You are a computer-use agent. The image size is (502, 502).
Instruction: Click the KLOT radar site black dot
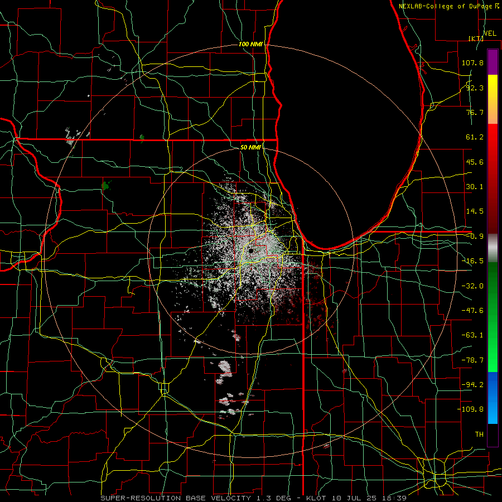[x=252, y=250]
